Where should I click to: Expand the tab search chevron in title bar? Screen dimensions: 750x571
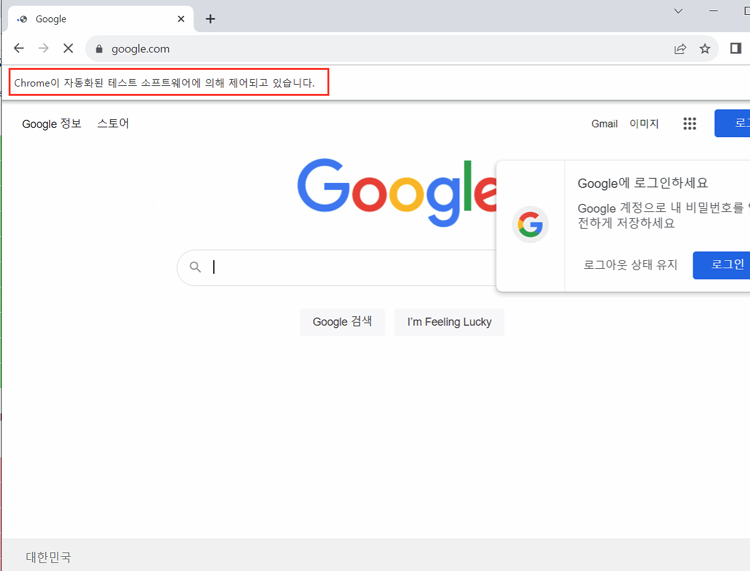678,11
